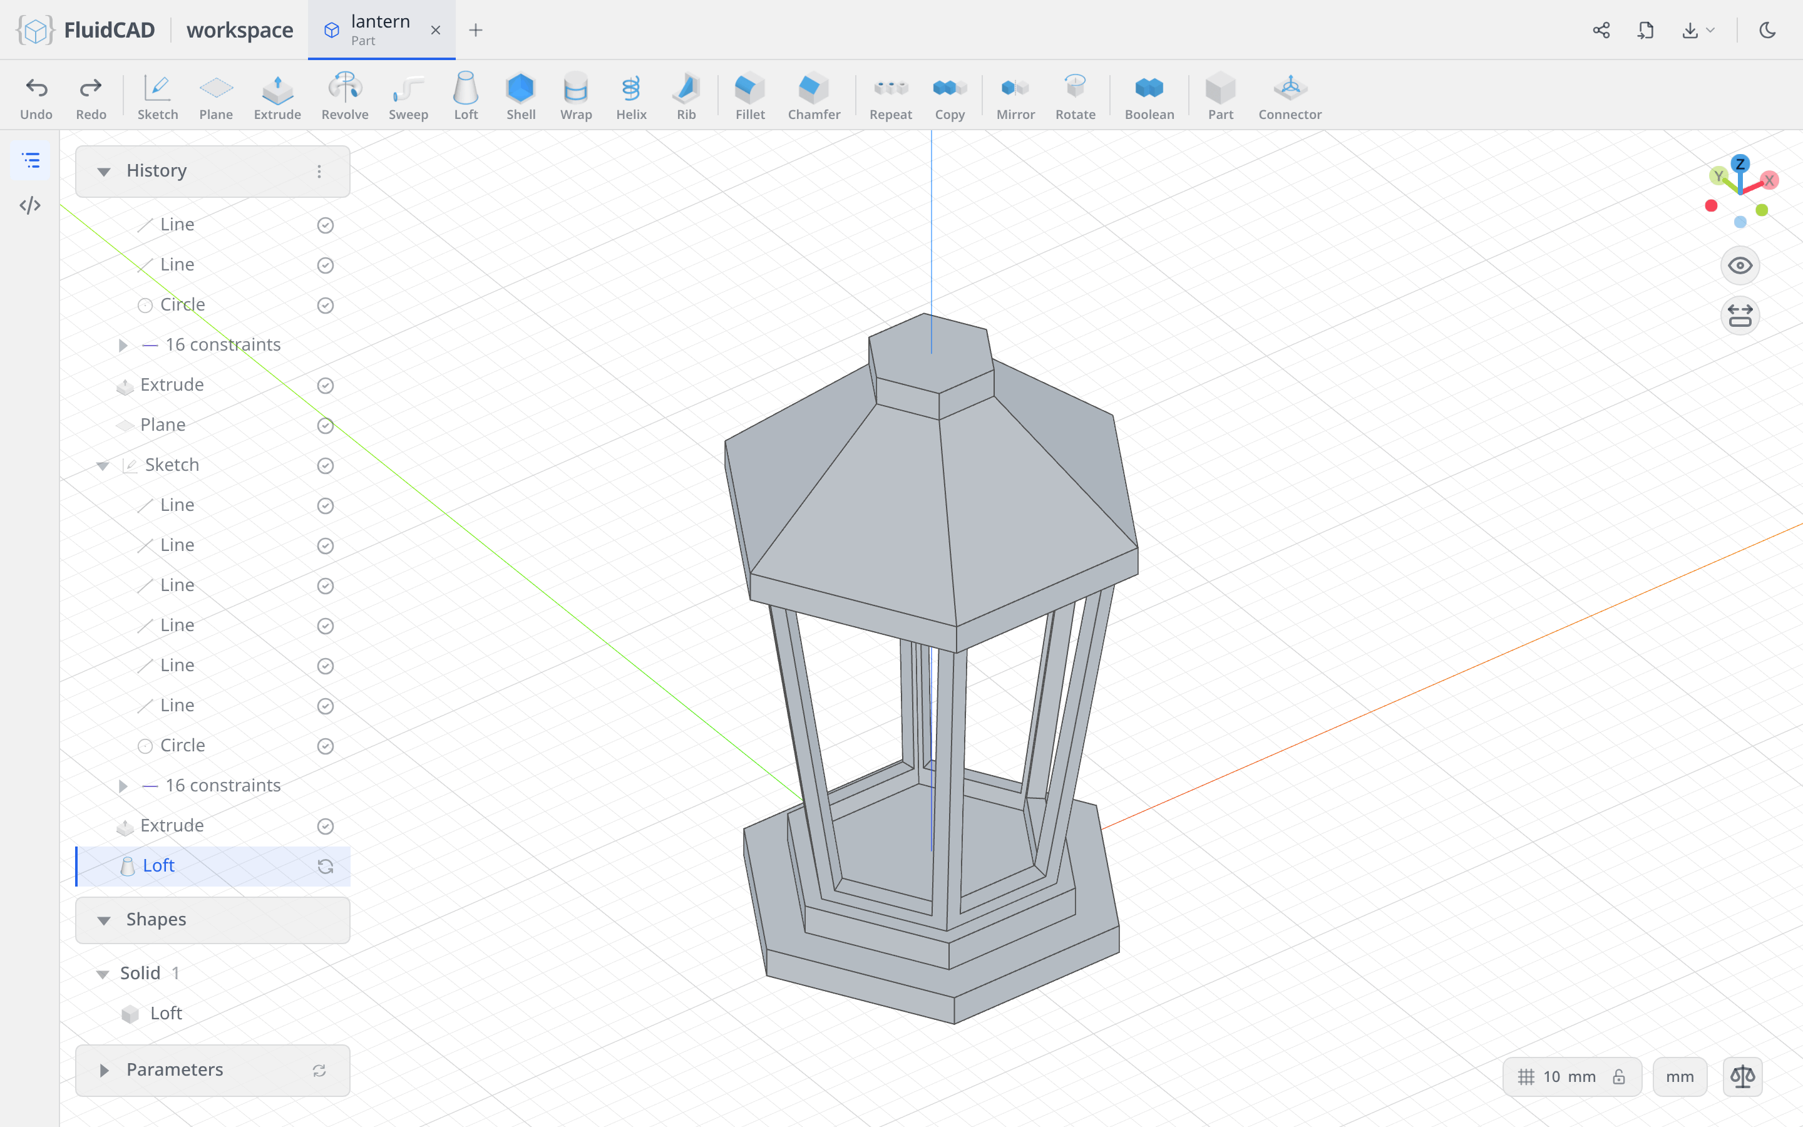Screen dimensions: 1803x1127
Task: Select the Mirror tool
Action: 1015,97
